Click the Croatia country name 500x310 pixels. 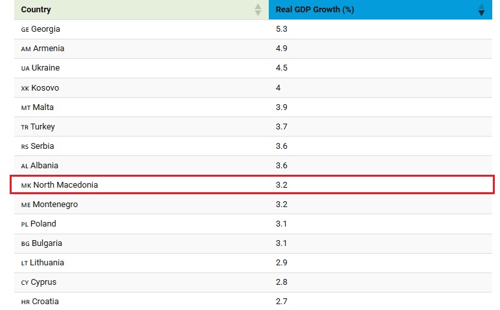[45, 301]
